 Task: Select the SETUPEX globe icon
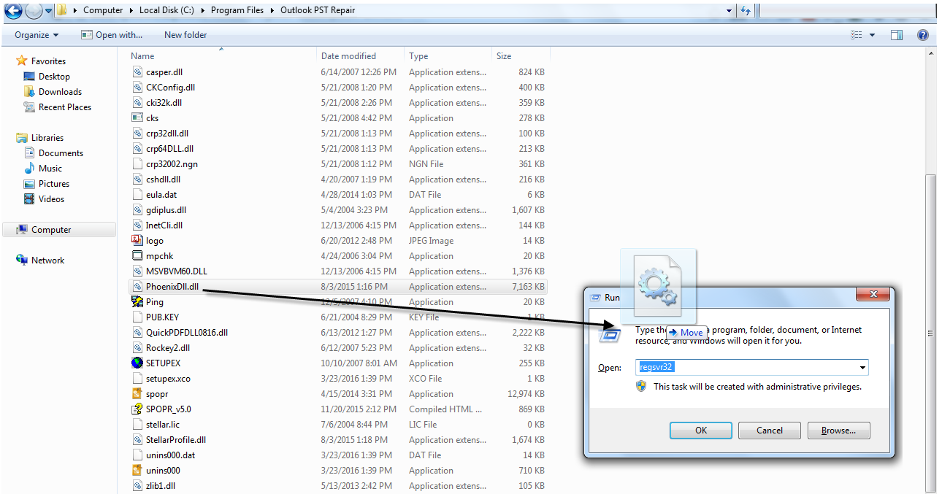137,363
